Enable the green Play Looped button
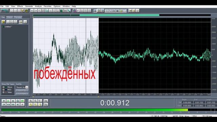This screenshot has width=217, height=122. pyautogui.click(x=22, y=101)
